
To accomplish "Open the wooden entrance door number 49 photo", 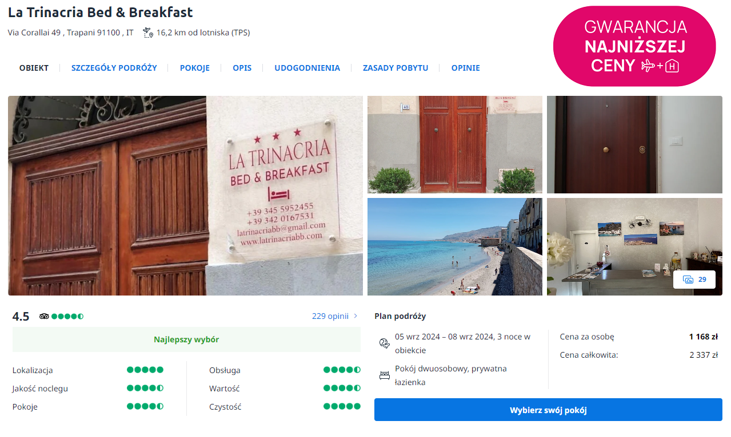I will pyautogui.click(x=454, y=144).
